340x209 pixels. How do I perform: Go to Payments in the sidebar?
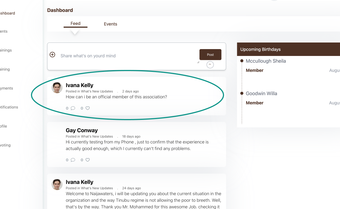pos(6,88)
